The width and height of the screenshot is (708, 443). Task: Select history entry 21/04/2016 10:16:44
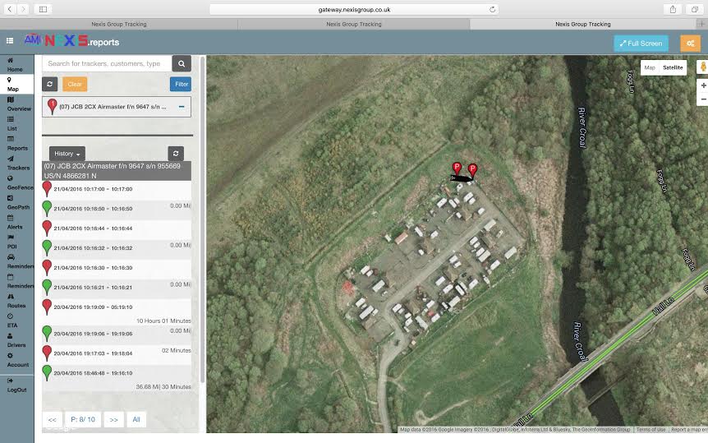coord(117,228)
